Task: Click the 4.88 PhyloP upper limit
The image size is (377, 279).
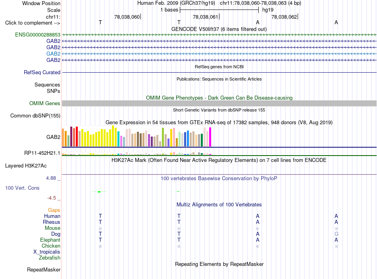Action: point(51,178)
